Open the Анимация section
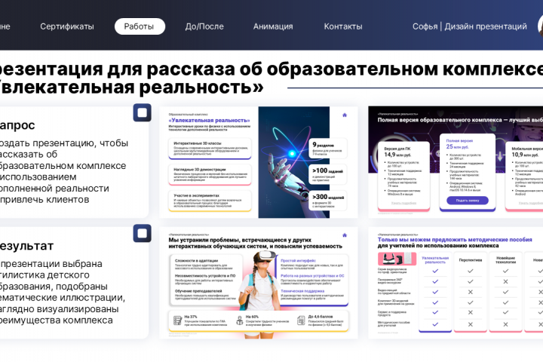The height and width of the screenshot is (362, 543). pyautogui.click(x=273, y=26)
